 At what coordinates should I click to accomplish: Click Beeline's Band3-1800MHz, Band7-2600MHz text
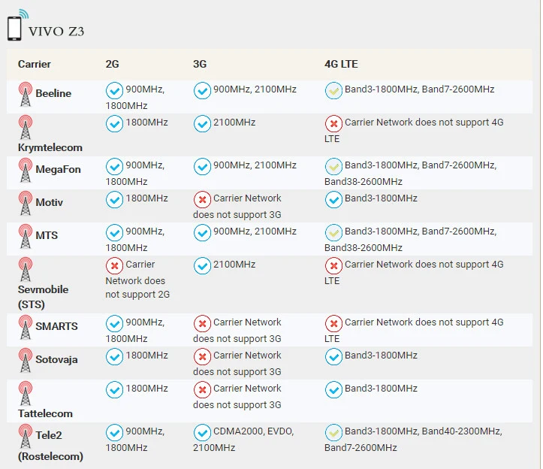tap(419, 89)
